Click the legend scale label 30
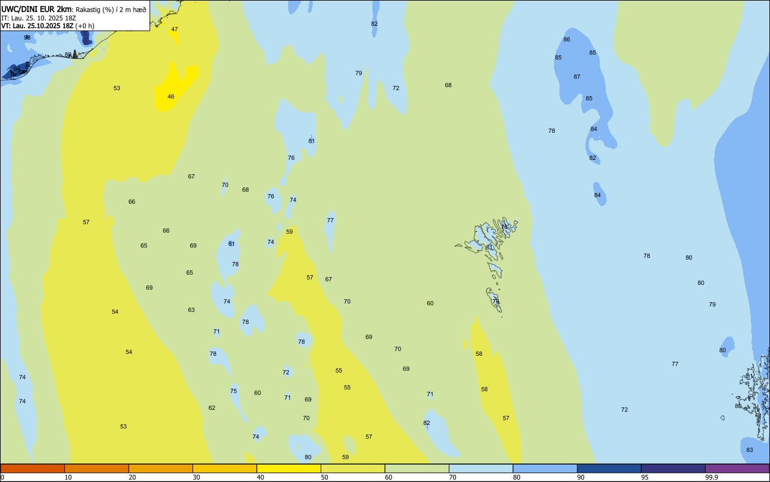The height and width of the screenshot is (482, 770). 196,477
